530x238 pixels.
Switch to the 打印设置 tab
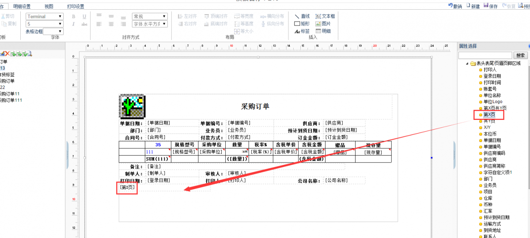pyautogui.click(x=75, y=7)
